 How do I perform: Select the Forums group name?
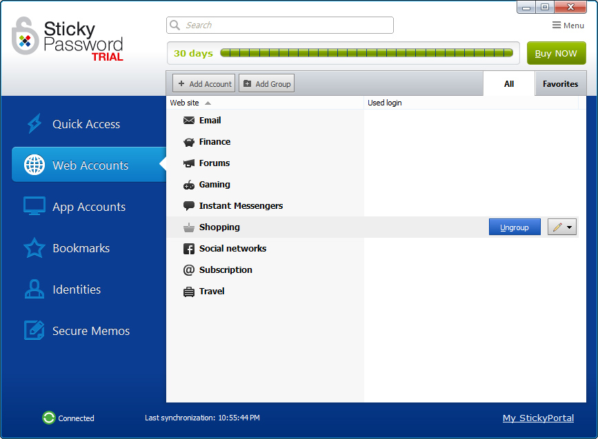(215, 163)
